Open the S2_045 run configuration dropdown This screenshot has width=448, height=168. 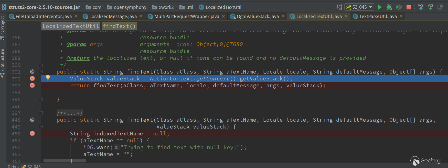(359, 7)
